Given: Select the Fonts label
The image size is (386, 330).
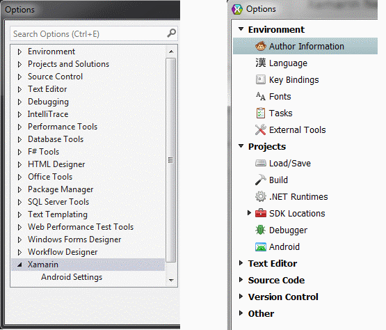Looking at the screenshot, I should coord(280,96).
